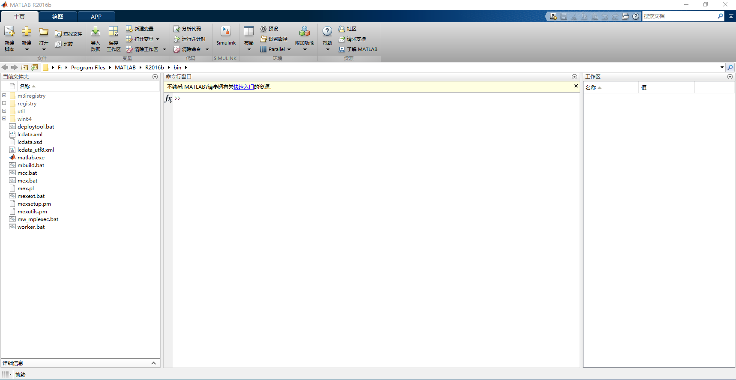This screenshot has width=736, height=380.
Task: Click the 保存工作区 (Save Workspace) icon
Action: coord(114,32)
